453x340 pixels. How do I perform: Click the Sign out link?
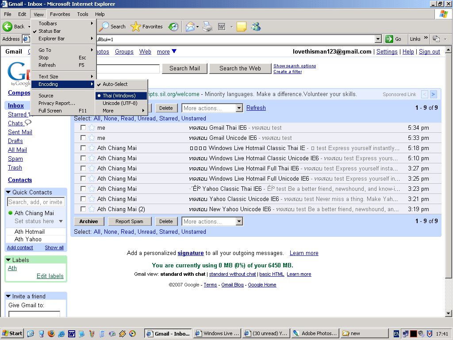coord(429,51)
